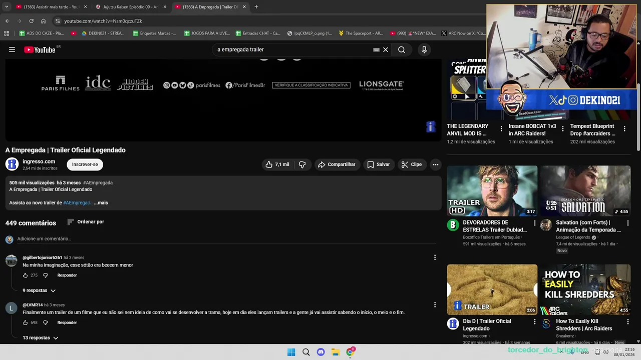Open ADS DO CAZE bookmark
The image size is (641, 360).
tap(42, 33)
